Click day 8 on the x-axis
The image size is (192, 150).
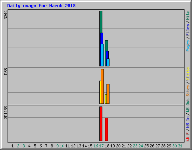pyautogui.click(x=52, y=146)
